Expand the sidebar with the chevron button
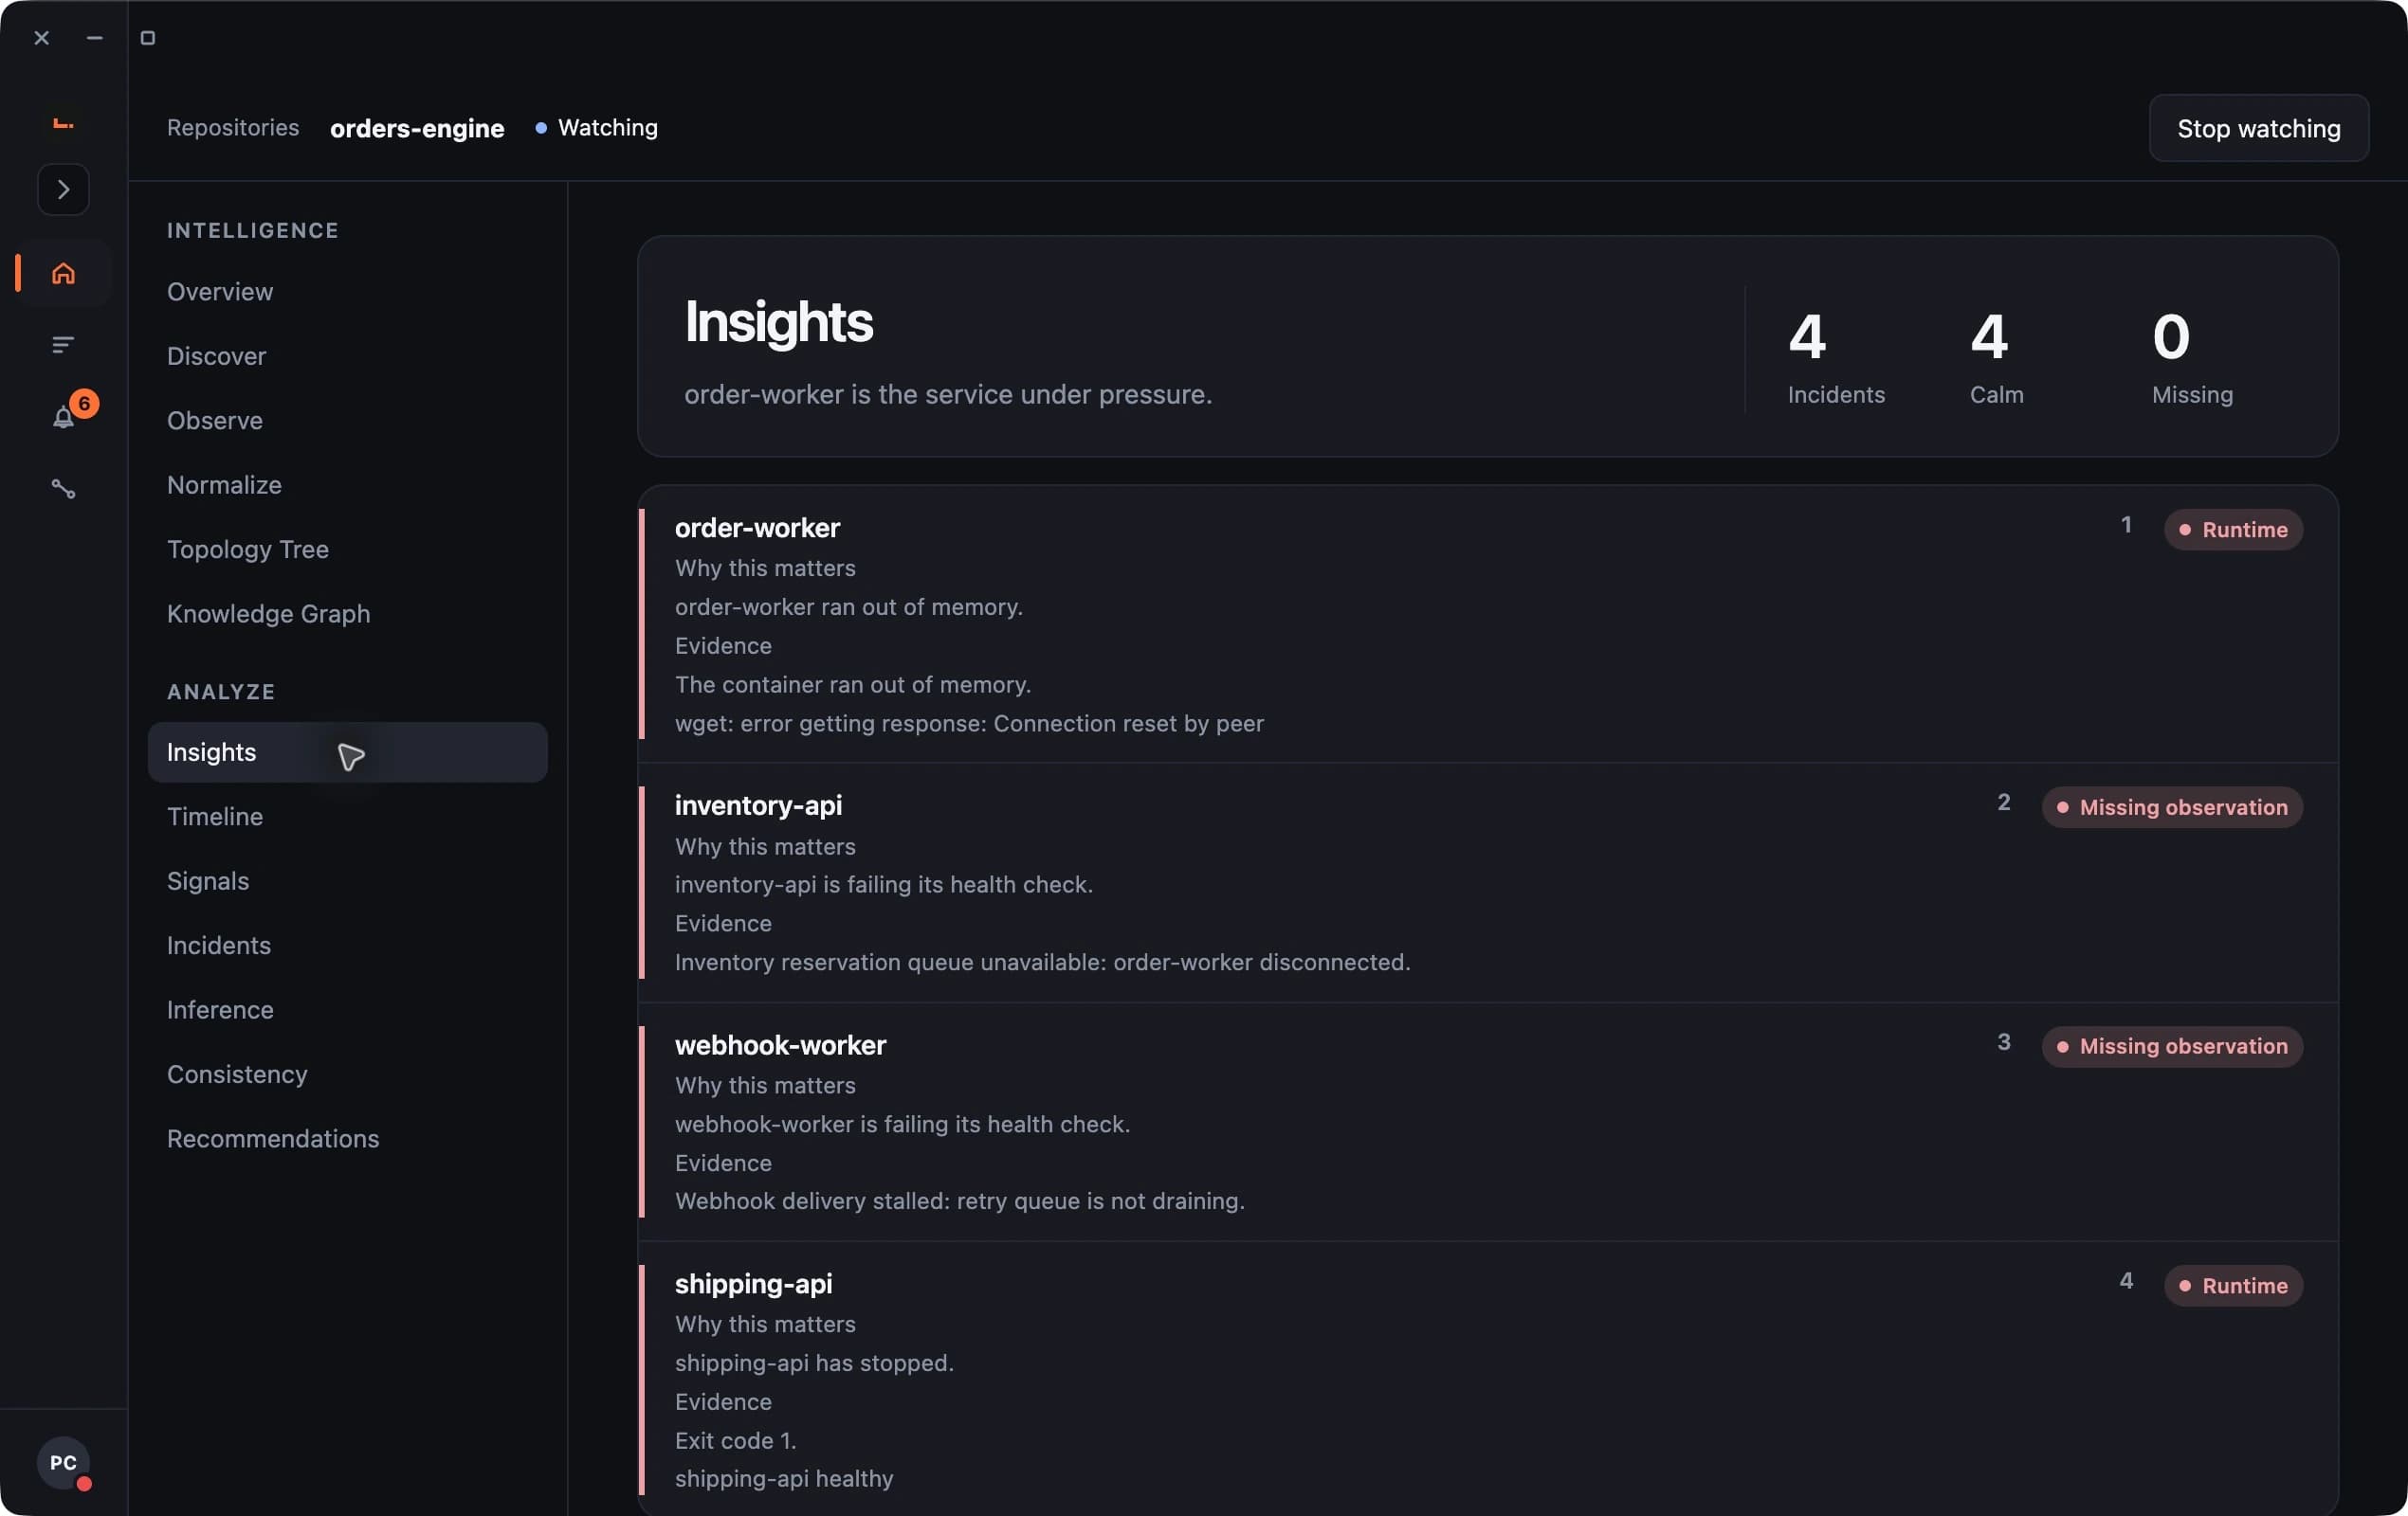The height and width of the screenshot is (1516, 2408). (x=63, y=189)
